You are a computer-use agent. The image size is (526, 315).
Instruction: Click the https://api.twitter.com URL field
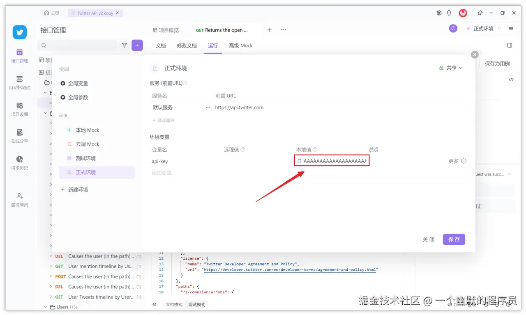(239, 107)
